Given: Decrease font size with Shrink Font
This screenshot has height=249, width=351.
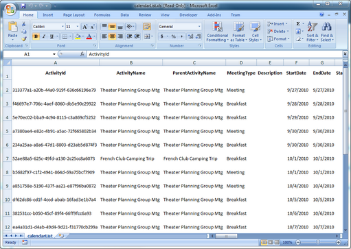Looking at the screenshot, I should [x=92, y=27].
